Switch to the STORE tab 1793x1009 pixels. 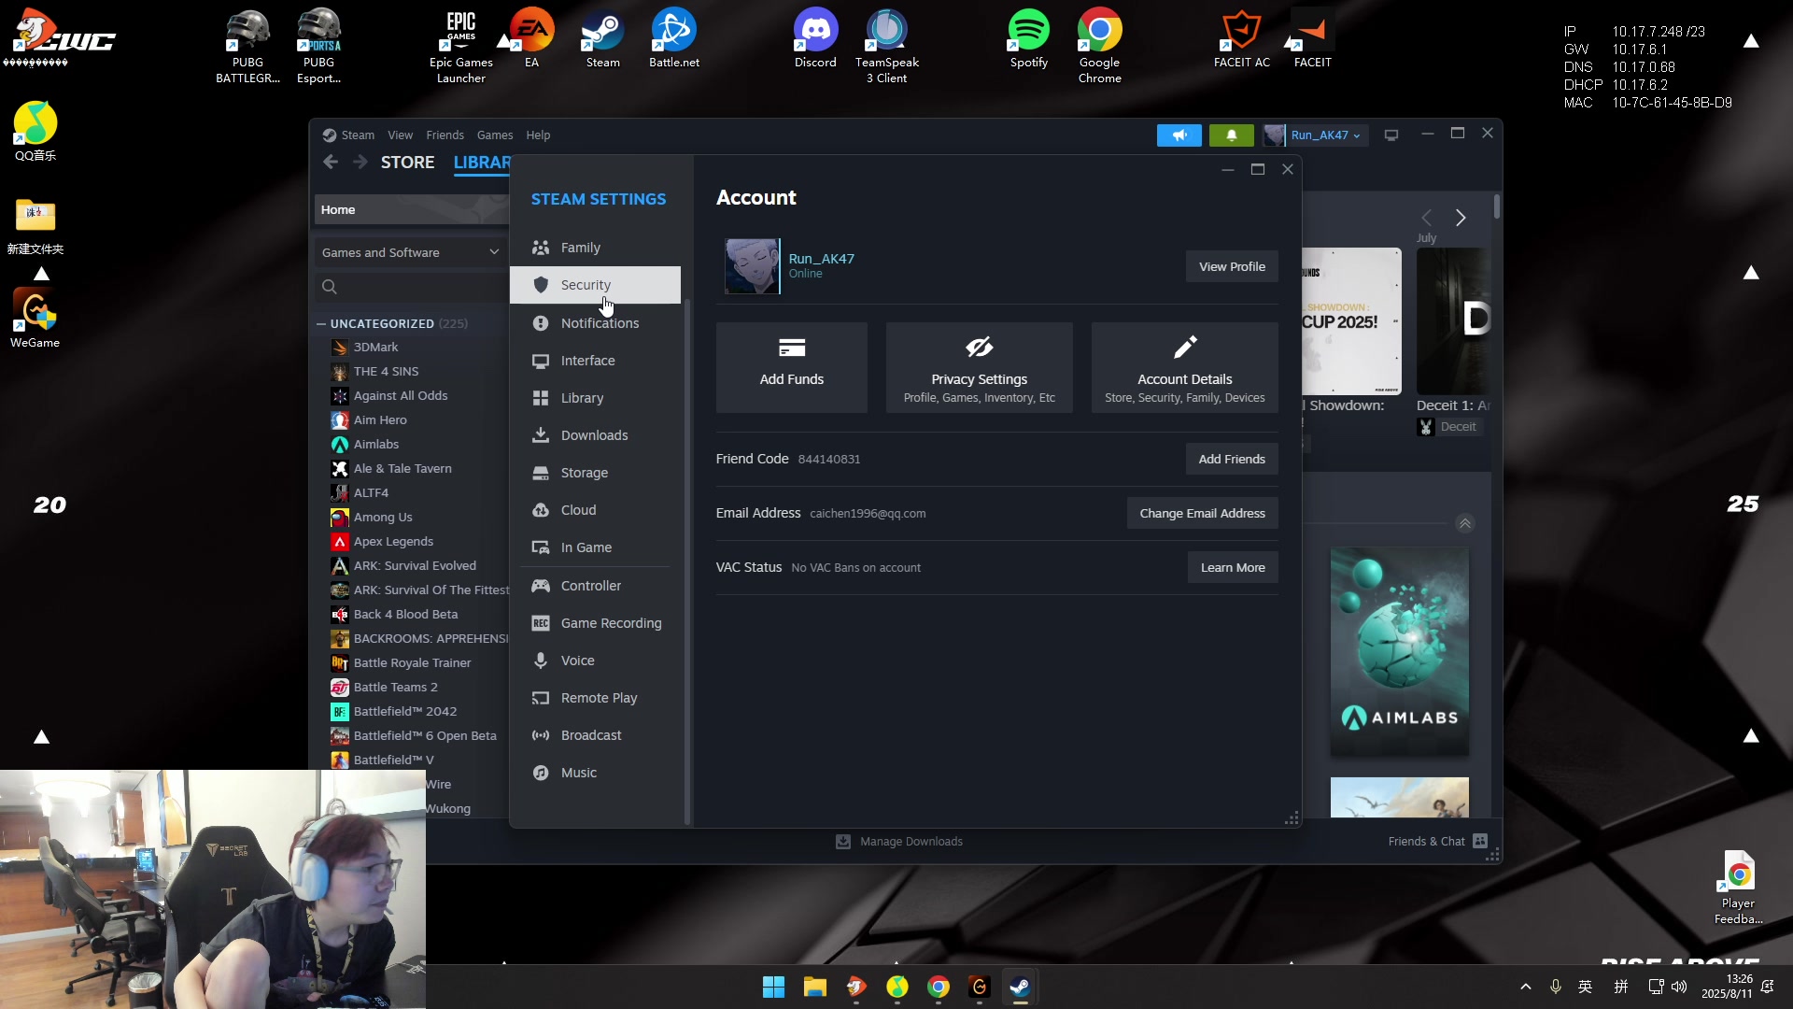click(407, 163)
